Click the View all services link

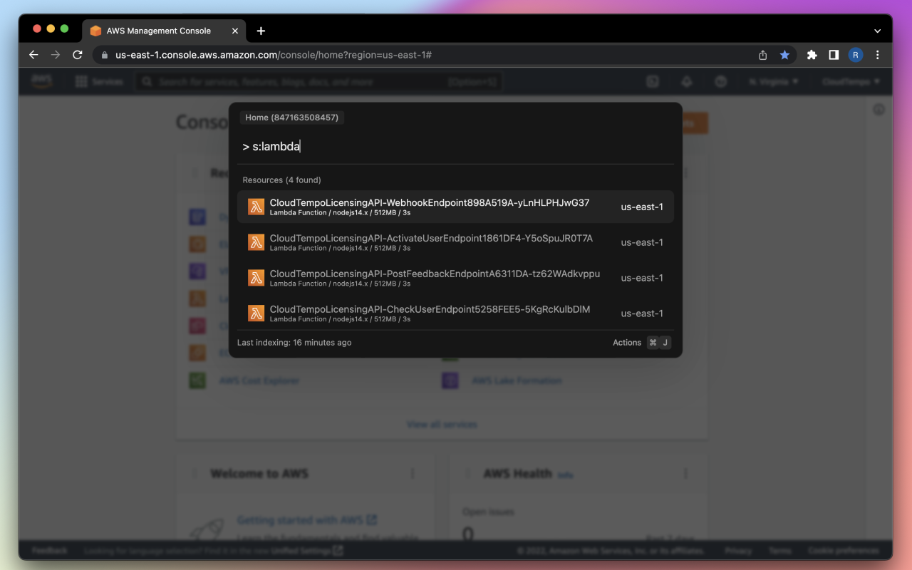coord(442,424)
